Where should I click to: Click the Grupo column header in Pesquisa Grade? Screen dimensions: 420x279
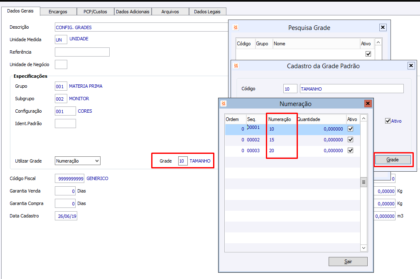[263, 44]
